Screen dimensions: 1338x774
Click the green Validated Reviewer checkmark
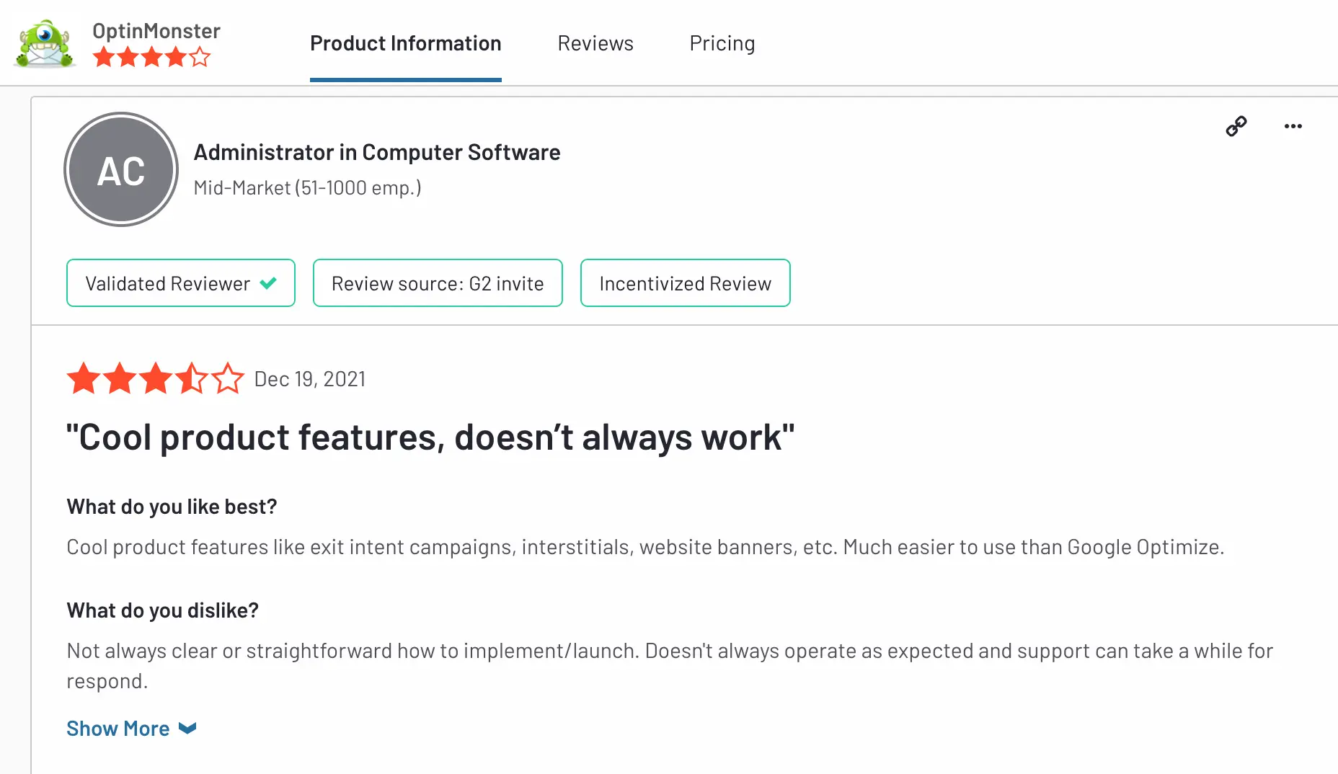268,283
